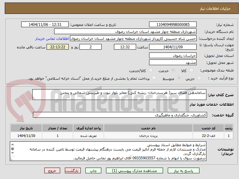The height and width of the screenshot is (179, 239).
Task: Open اطلاعات تماس خریدار link
Action: (52, 39)
